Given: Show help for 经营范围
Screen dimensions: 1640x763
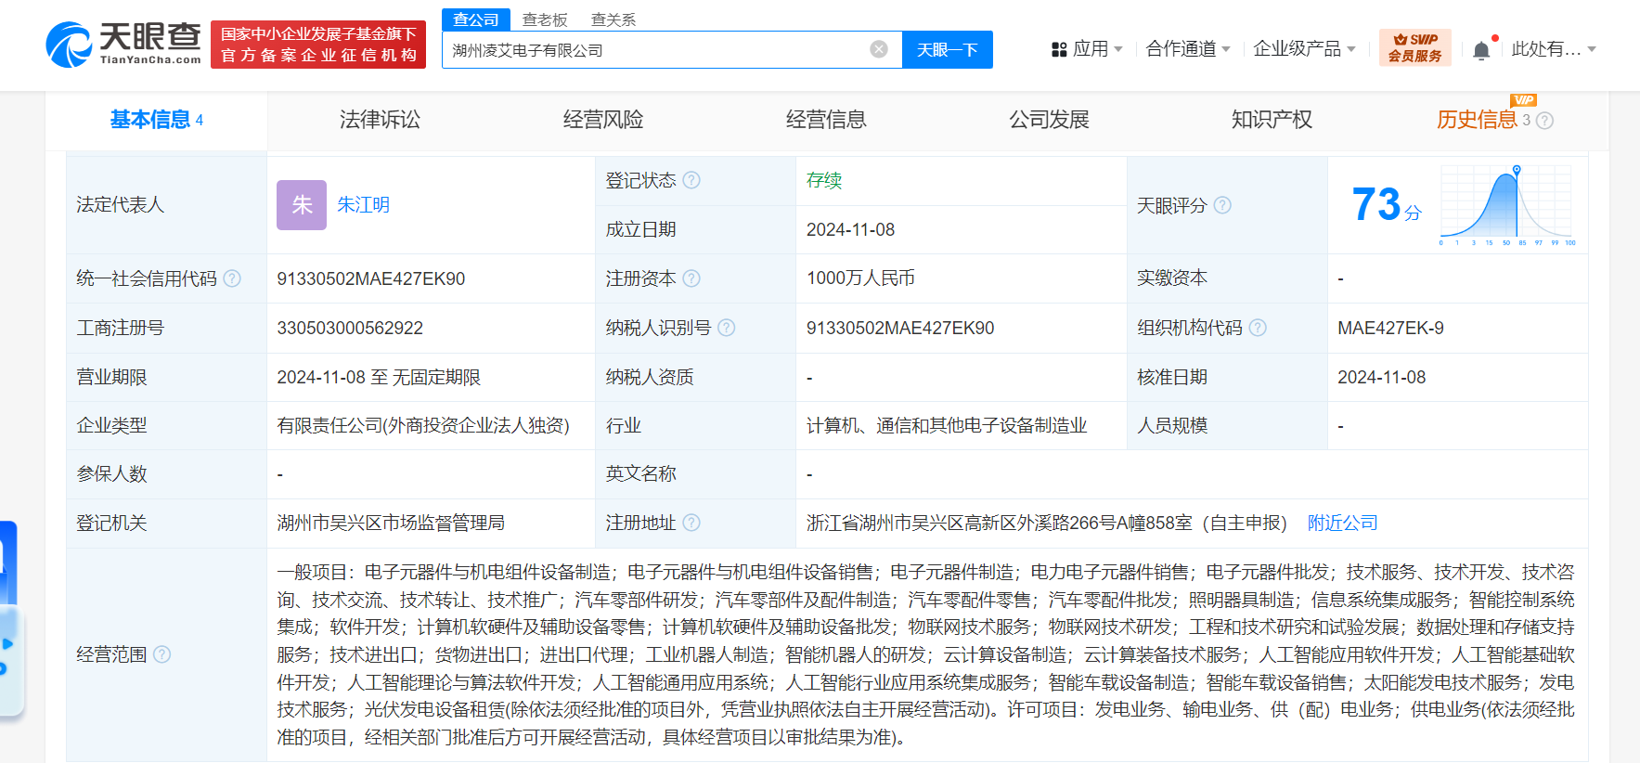Looking at the screenshot, I should point(161,654).
